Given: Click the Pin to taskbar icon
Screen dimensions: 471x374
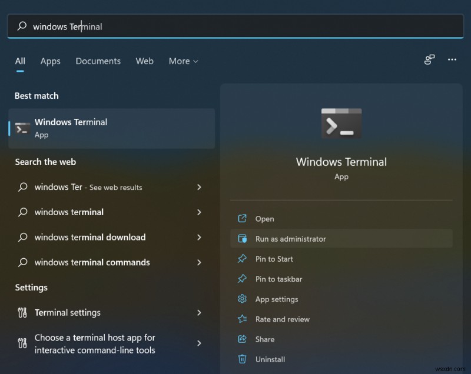Looking at the screenshot, I should [x=241, y=279].
